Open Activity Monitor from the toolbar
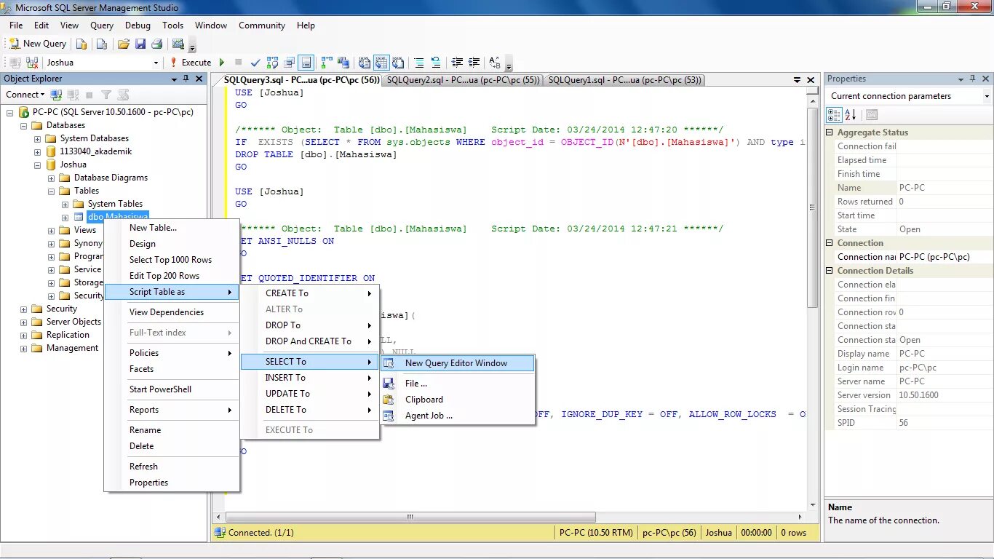The height and width of the screenshot is (559, 994). tap(178, 44)
